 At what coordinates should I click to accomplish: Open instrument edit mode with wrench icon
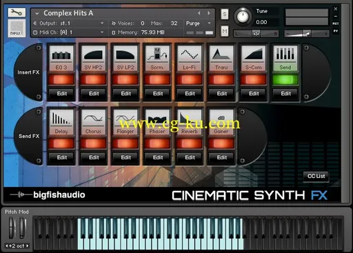(x=17, y=13)
